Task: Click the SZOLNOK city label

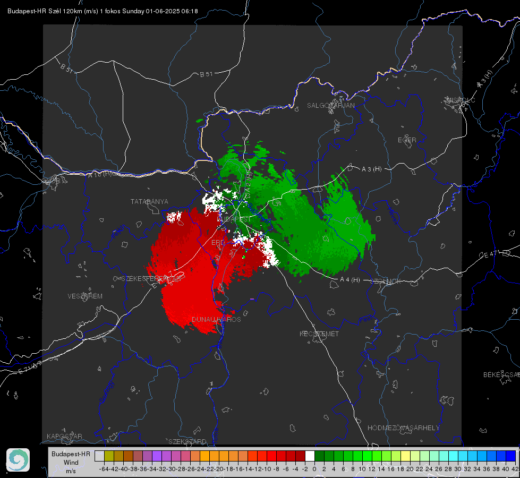Action: pos(386,281)
